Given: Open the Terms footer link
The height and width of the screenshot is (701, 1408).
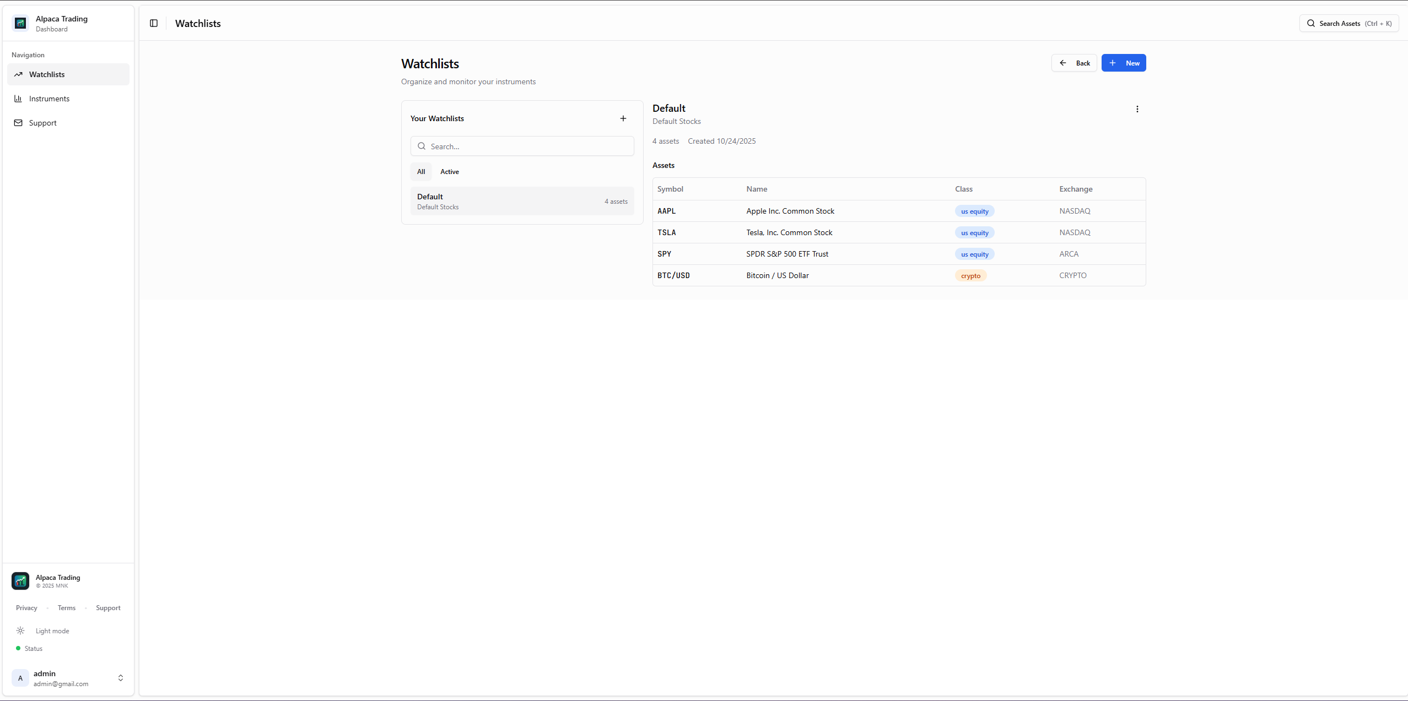Looking at the screenshot, I should [66, 608].
